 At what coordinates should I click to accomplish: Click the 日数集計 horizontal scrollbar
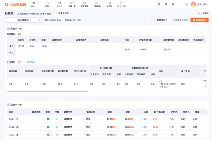(48, 91)
